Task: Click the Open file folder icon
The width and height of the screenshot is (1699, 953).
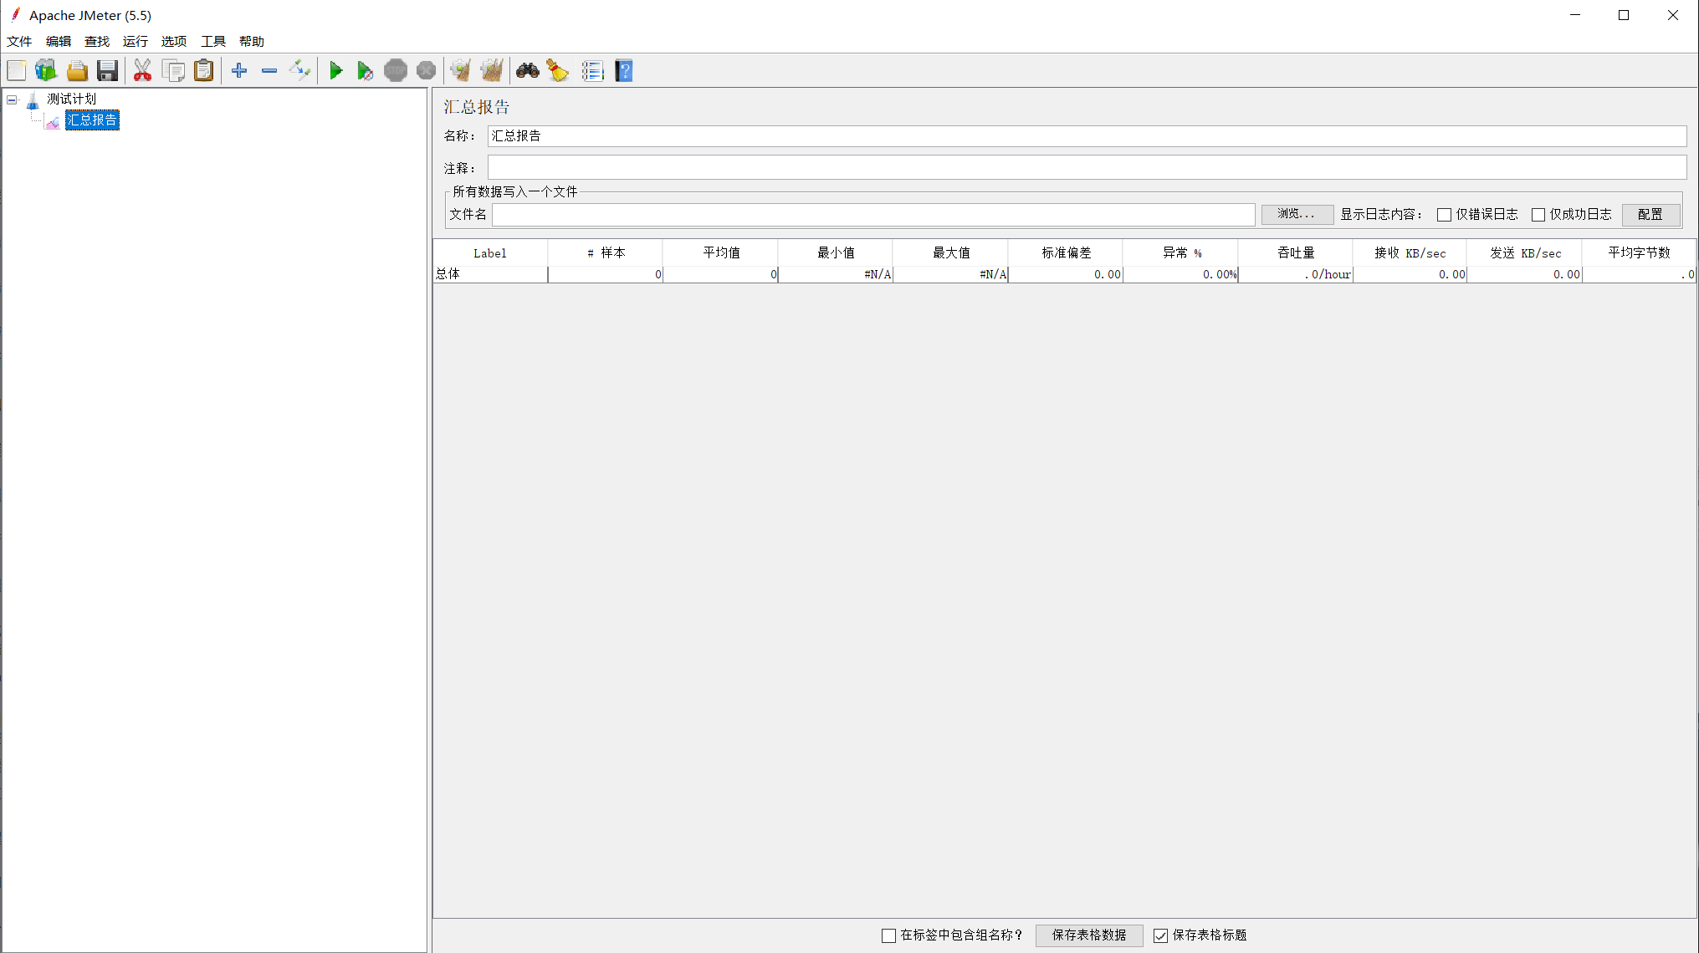Action: (x=77, y=71)
